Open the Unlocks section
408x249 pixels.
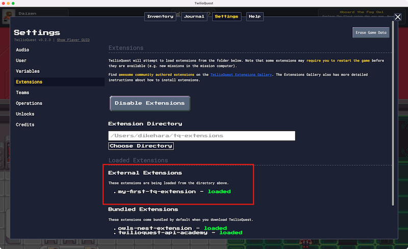pos(25,114)
